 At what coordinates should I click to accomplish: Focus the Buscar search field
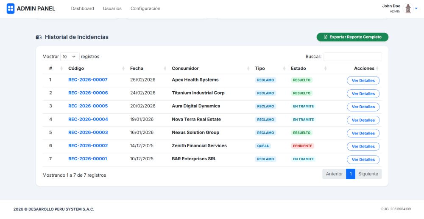pos(353,57)
